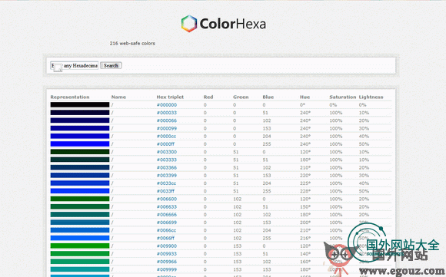
Task: Click hue value 140° in #009933 row
Action: click(305, 254)
